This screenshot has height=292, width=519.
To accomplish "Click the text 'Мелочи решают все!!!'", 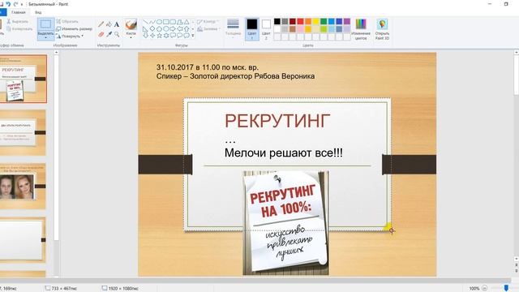I will pos(284,153).
